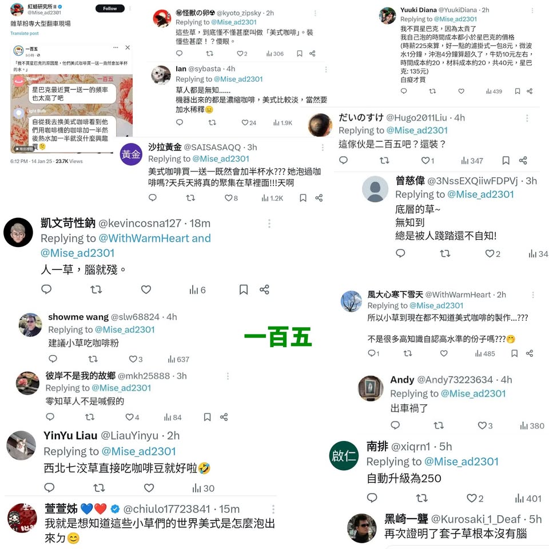Click Translate post under the main tweet
Viewport: 549px width, 549px height.
pos(25,33)
